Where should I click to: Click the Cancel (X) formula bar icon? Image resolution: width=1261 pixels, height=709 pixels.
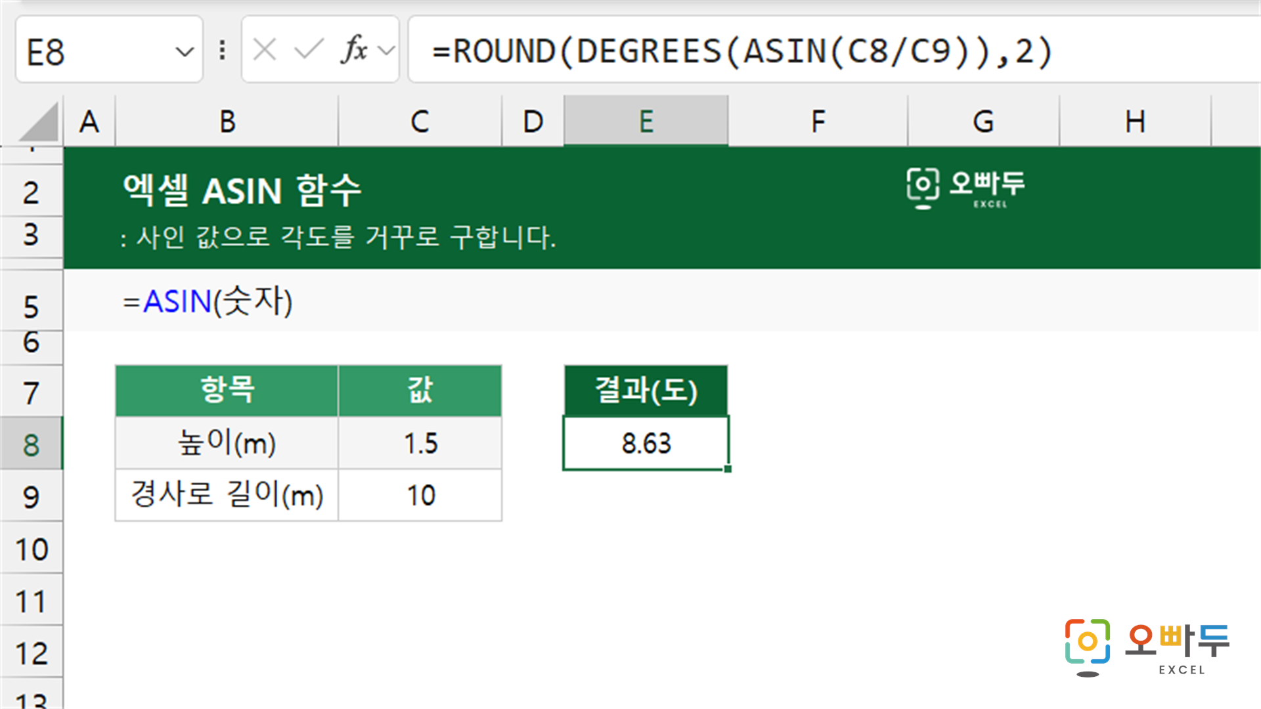[x=265, y=50]
